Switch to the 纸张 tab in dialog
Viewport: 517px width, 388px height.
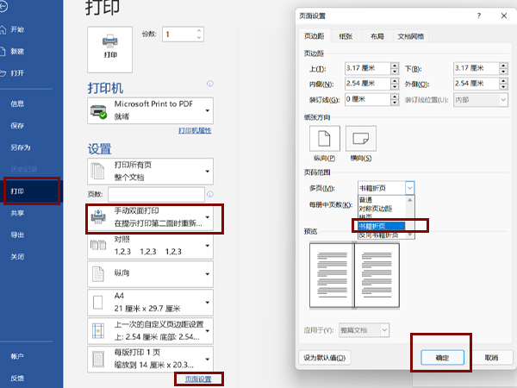point(346,36)
